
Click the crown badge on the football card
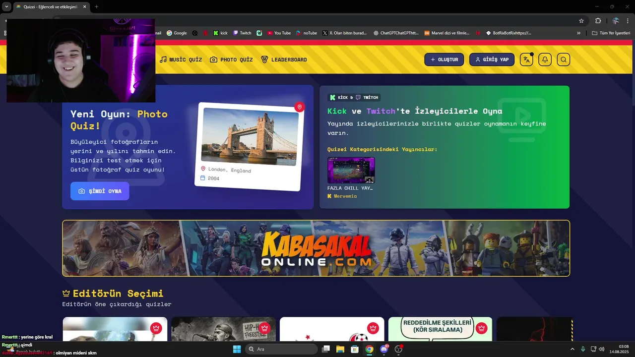(373, 328)
